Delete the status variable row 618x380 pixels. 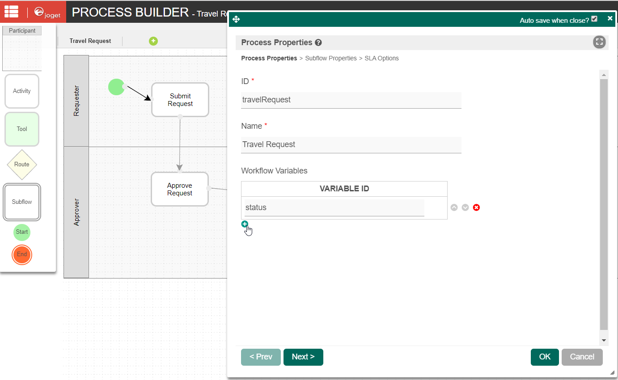[476, 207]
